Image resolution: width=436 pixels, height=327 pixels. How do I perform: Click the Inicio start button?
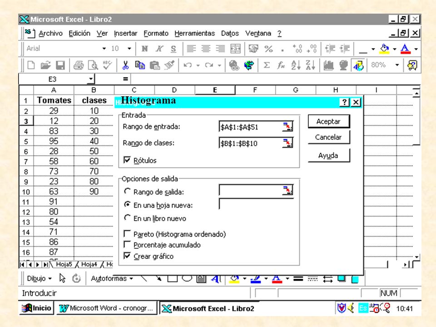(x=36, y=308)
